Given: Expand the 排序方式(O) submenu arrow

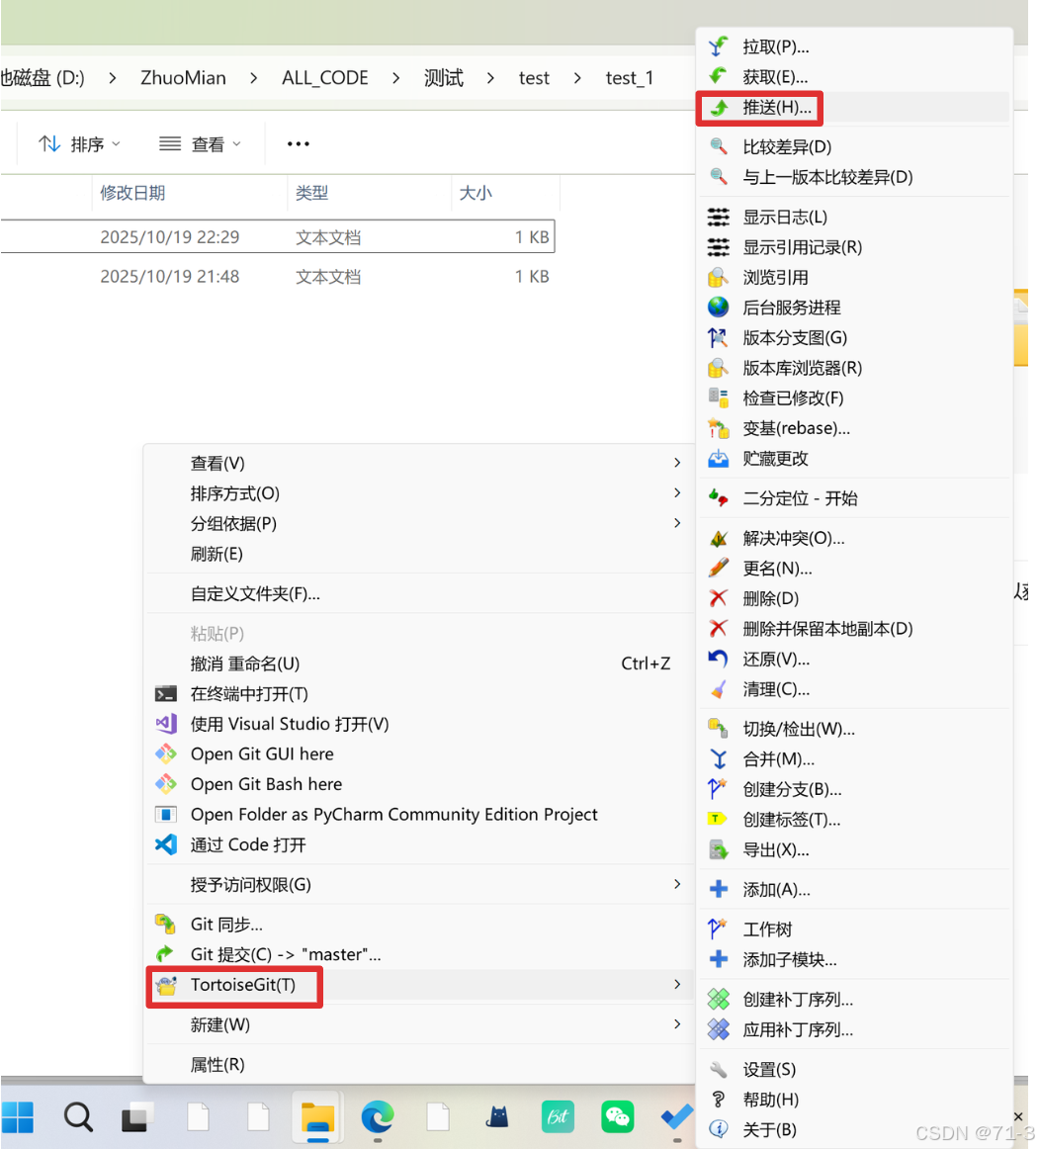Looking at the screenshot, I should (677, 492).
